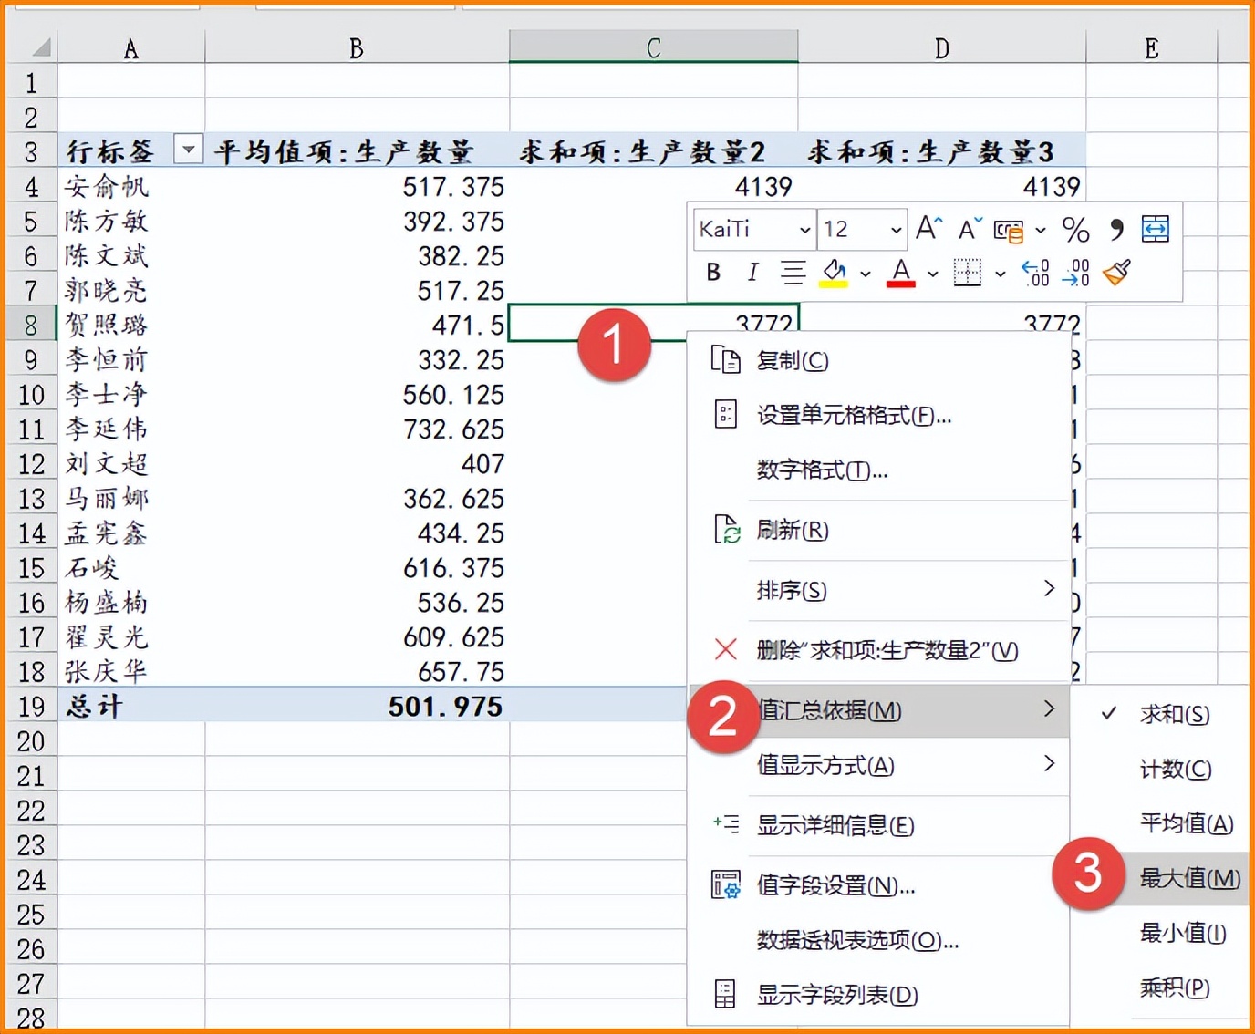
Task: Open the 行标签 filter dropdown
Action: tap(189, 150)
